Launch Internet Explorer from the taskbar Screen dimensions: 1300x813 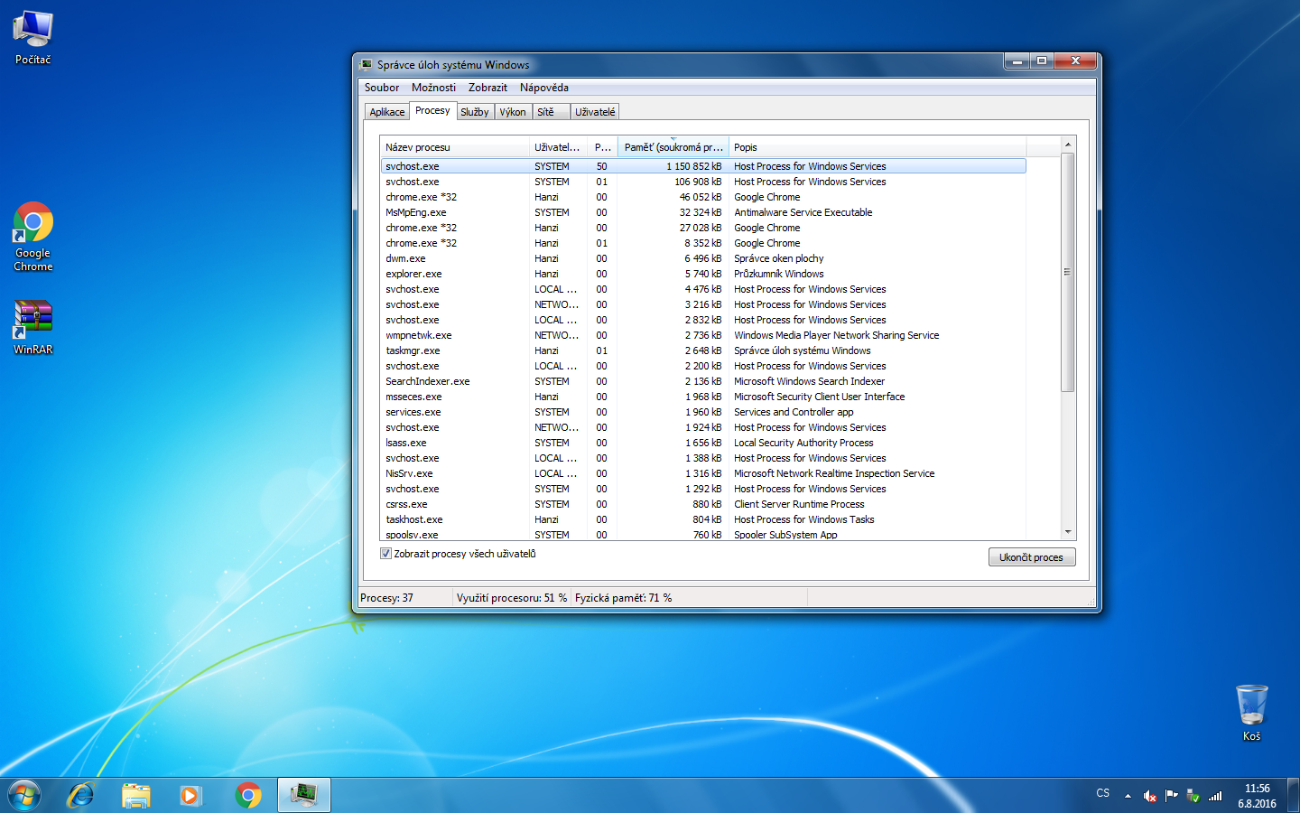point(81,795)
